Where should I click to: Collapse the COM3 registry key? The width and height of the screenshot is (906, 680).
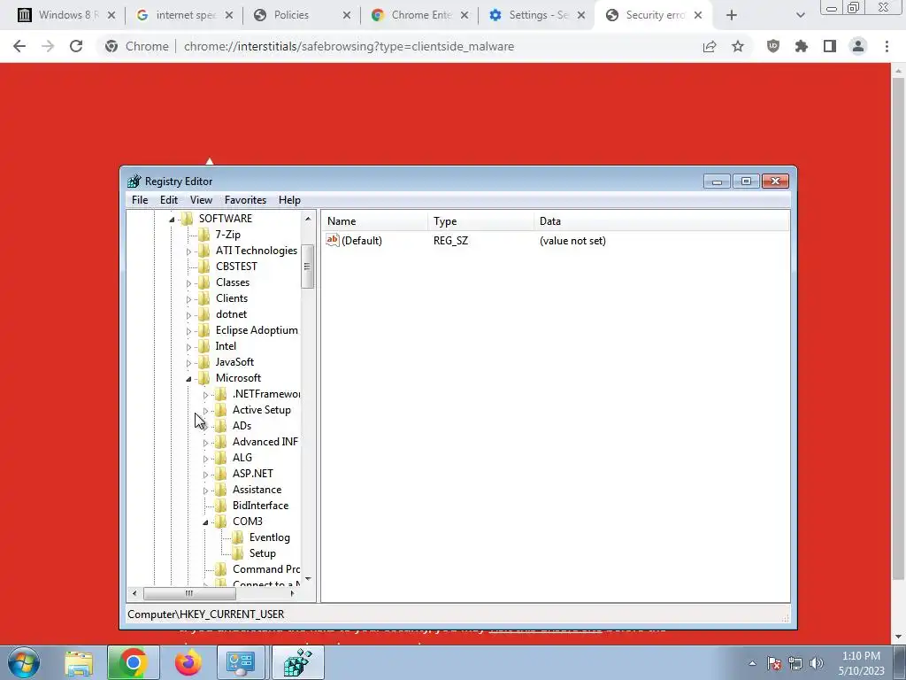coord(205,522)
